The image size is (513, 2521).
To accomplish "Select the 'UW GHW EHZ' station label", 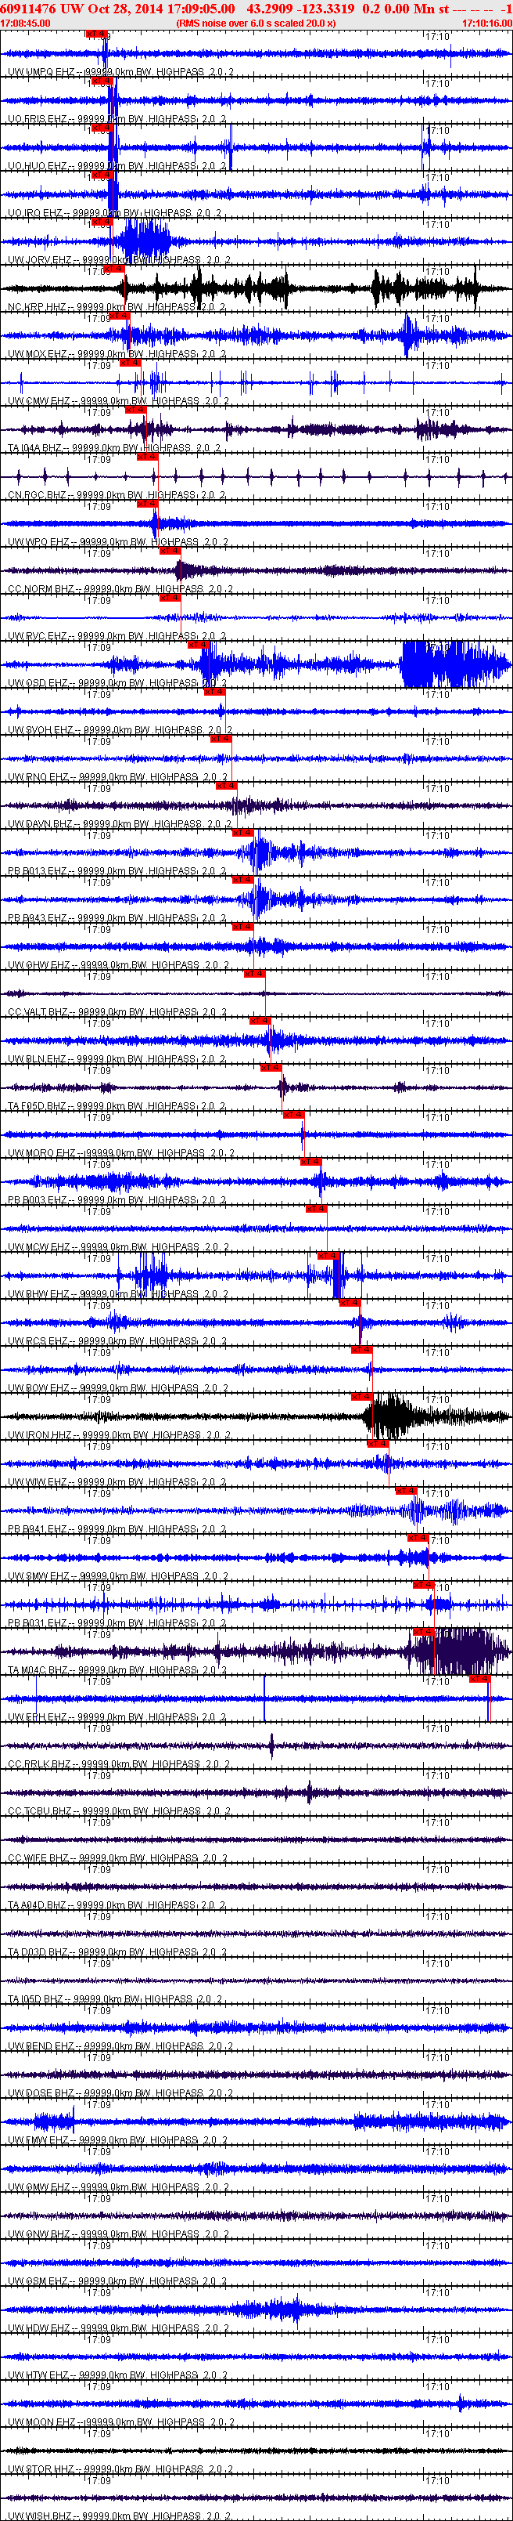I will [38, 965].
